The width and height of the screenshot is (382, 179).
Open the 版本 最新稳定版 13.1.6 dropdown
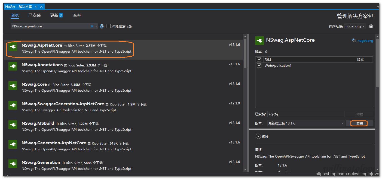tap(306, 123)
